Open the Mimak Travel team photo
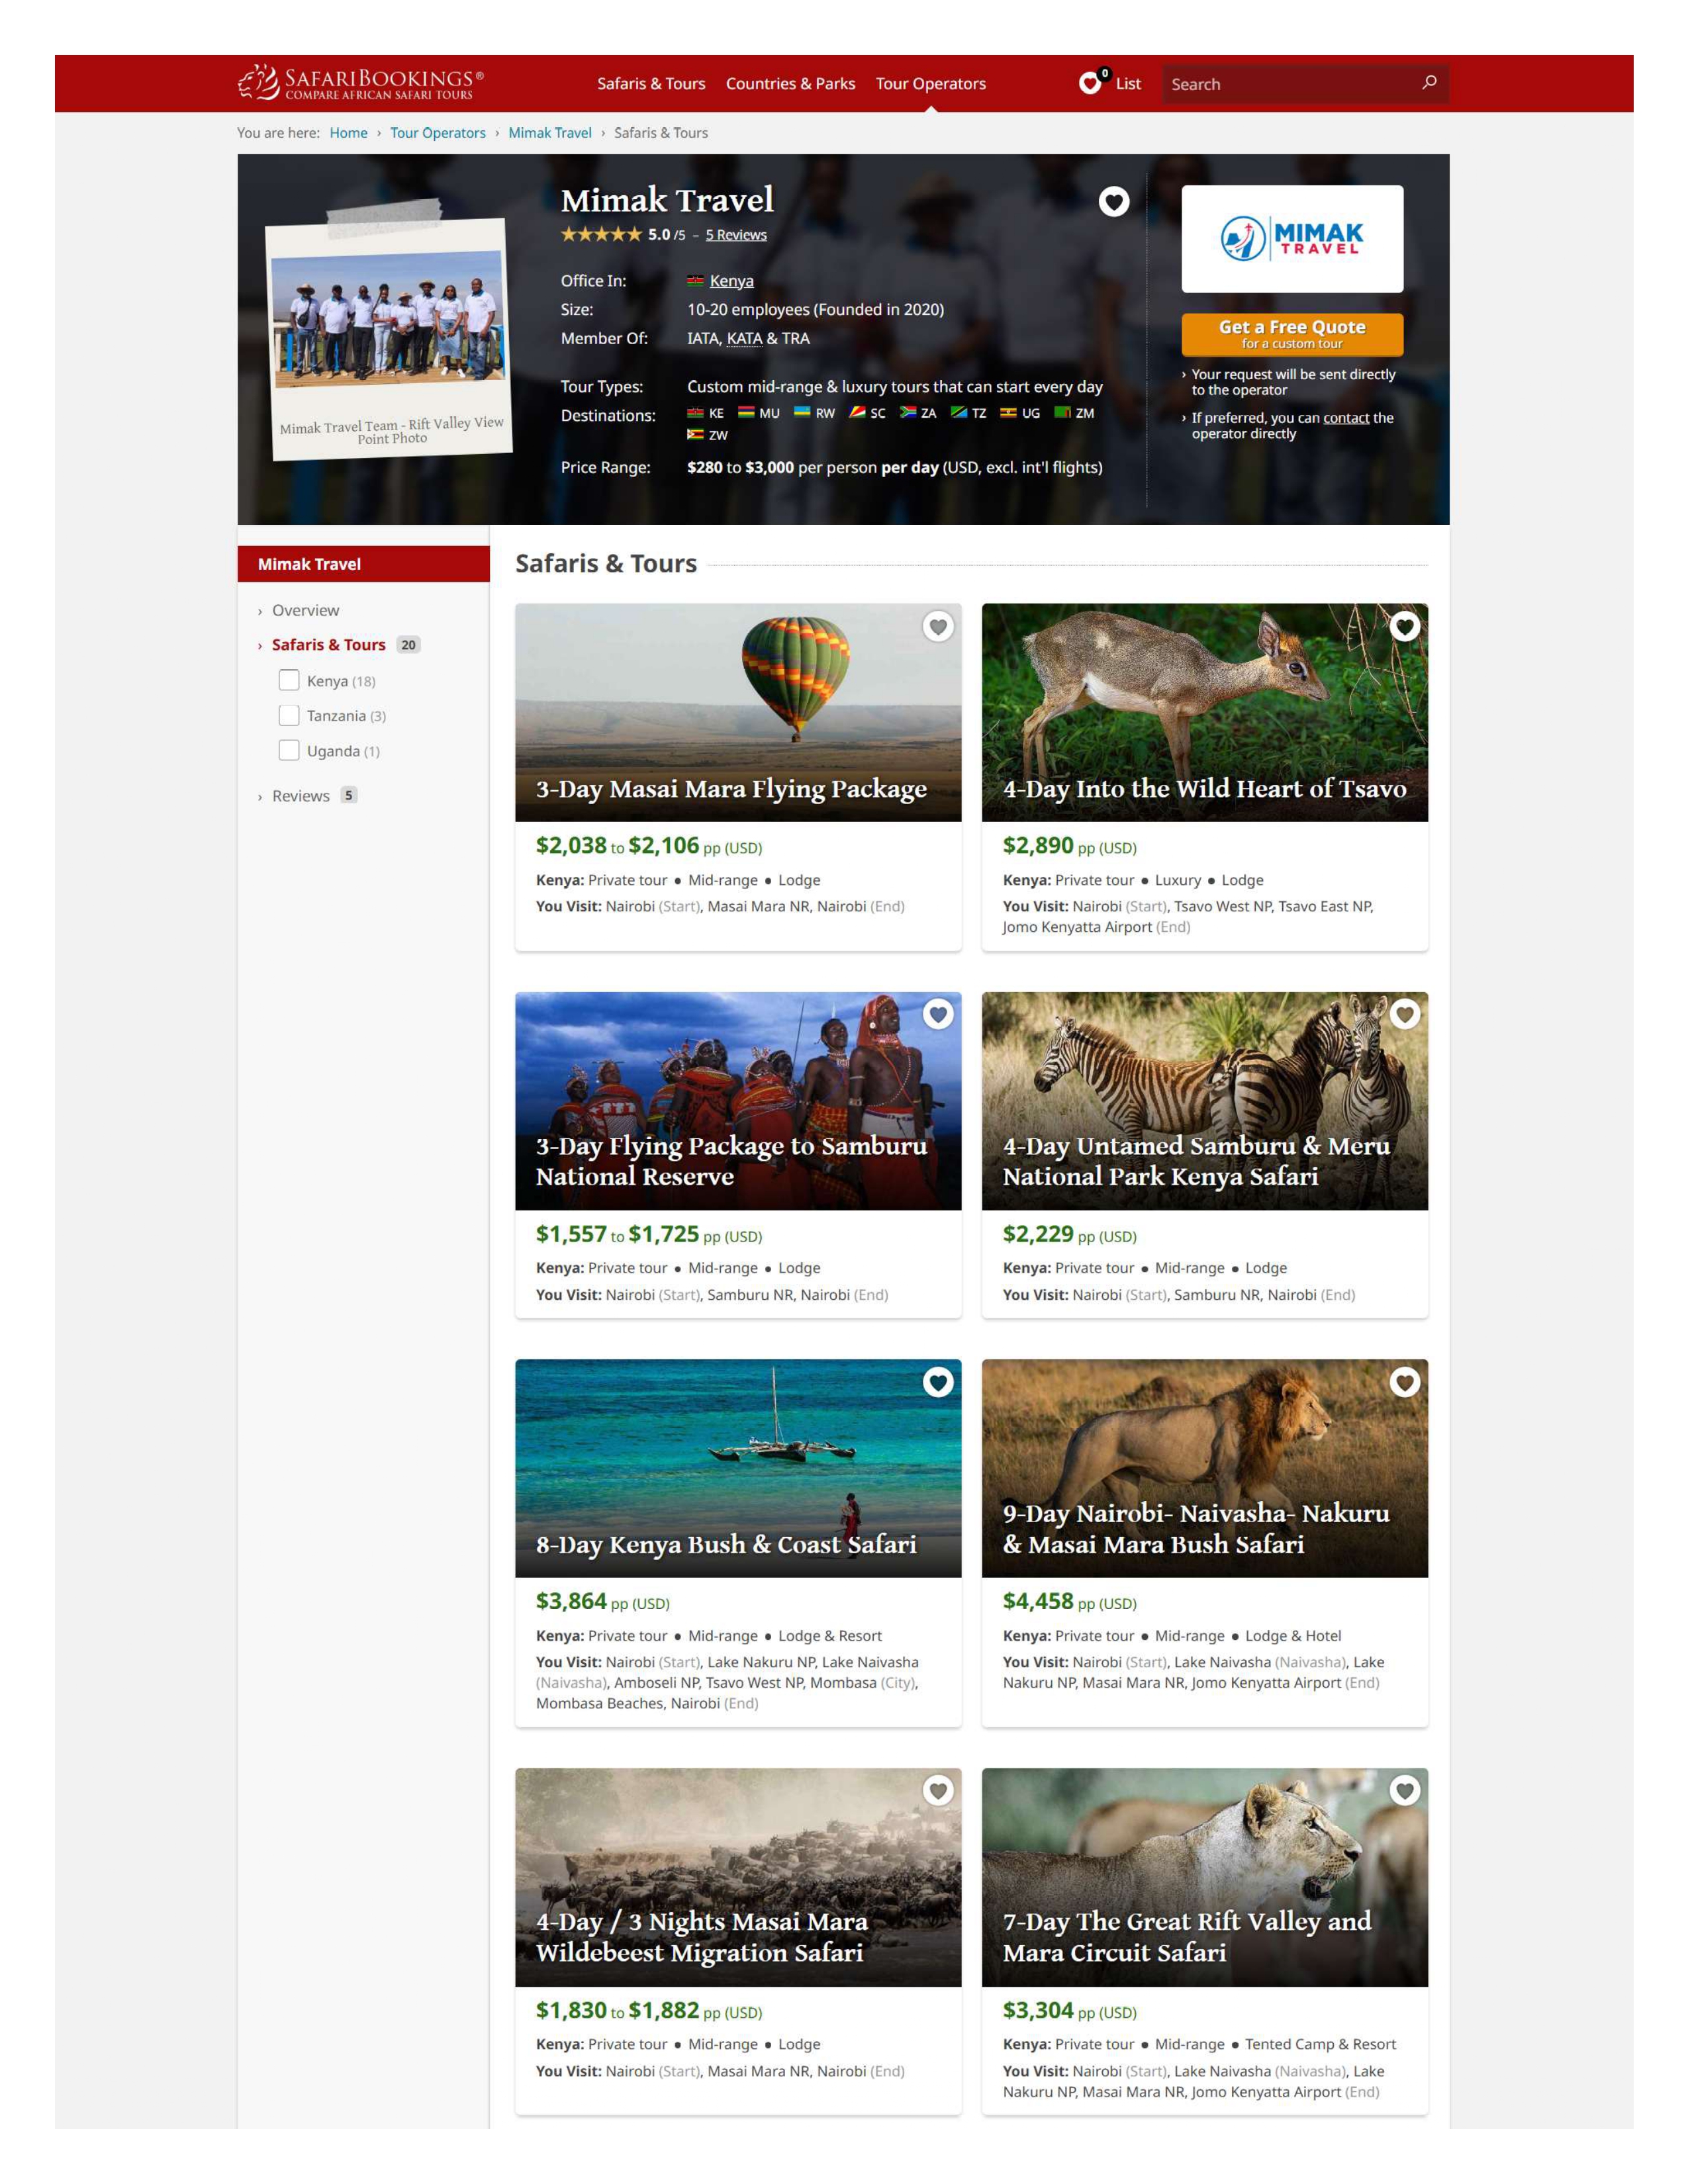The height and width of the screenshot is (2184, 1688). click(389, 318)
